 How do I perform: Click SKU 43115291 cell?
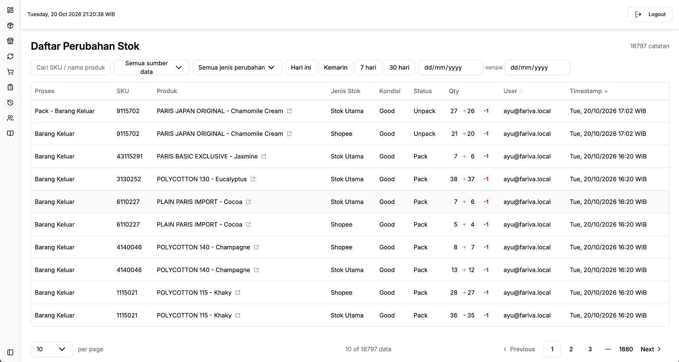(x=129, y=156)
